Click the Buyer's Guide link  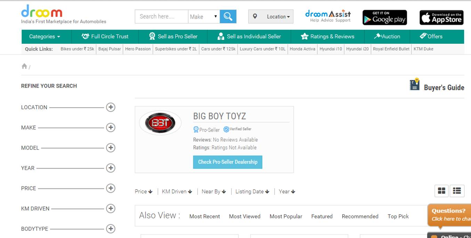tap(444, 87)
